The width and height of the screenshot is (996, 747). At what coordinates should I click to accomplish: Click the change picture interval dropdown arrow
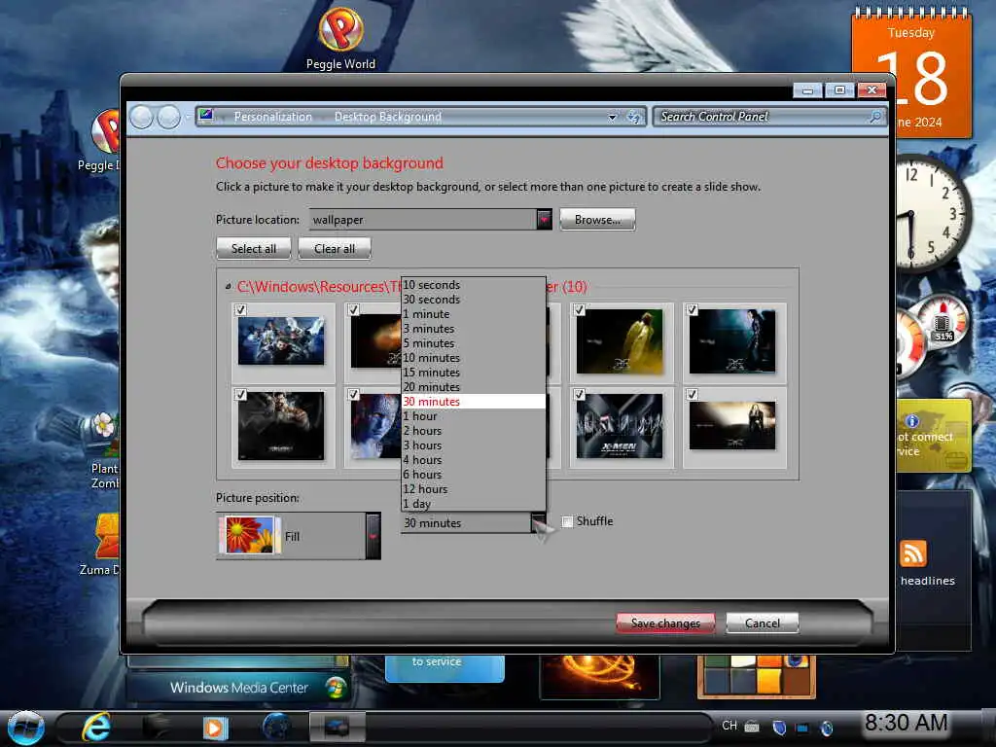point(538,522)
